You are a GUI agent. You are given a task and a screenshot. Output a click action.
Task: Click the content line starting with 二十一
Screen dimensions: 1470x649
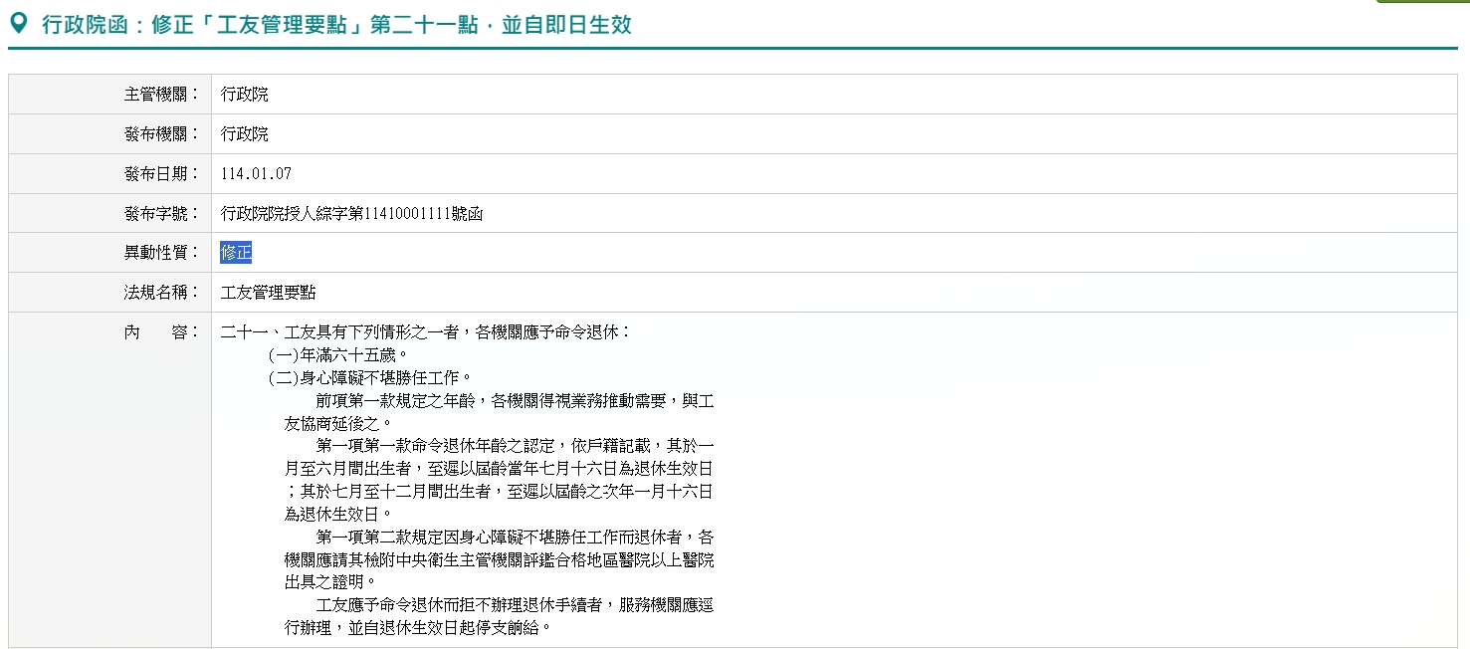[x=425, y=332]
